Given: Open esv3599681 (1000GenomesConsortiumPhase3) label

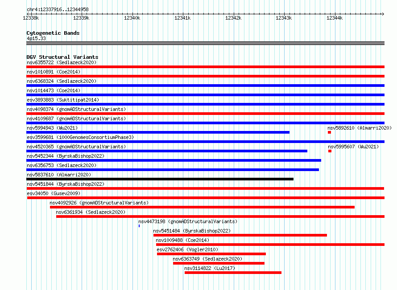Looking at the screenshot, I should (80, 137).
